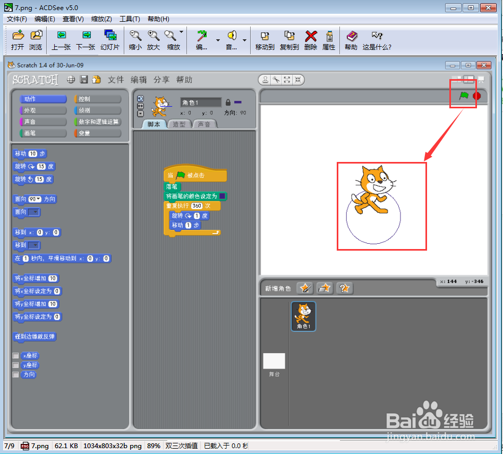
Task: Toggle the 方向 direction checkbox
Action: pos(15,374)
